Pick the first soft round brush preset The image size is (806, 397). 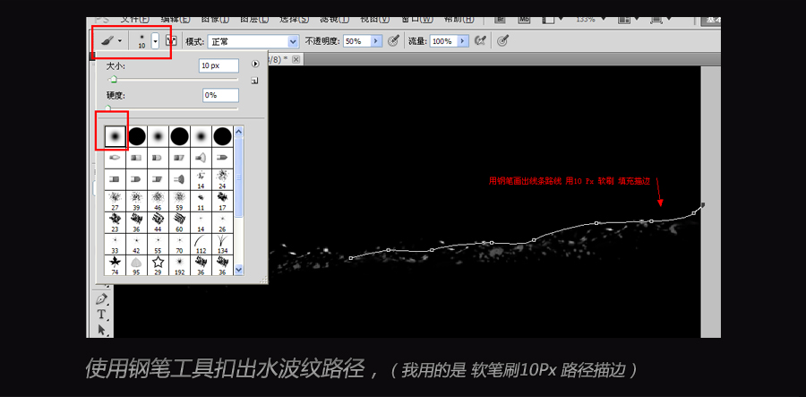coord(115,135)
